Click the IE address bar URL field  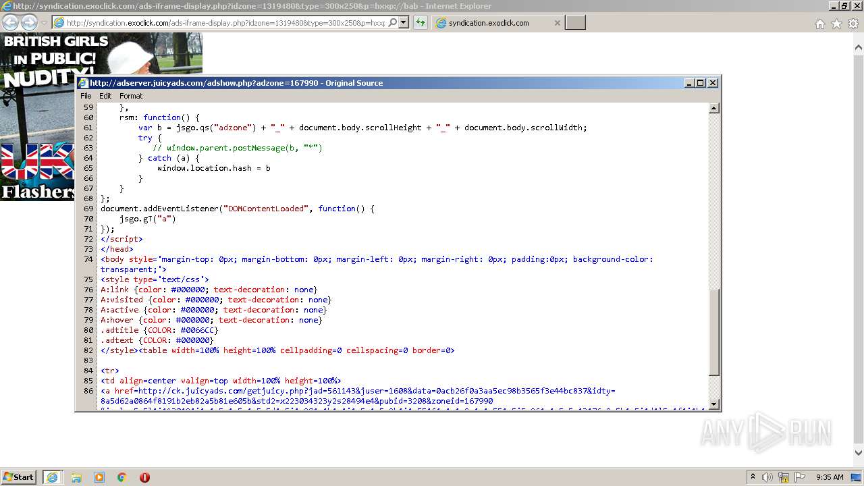point(226,23)
